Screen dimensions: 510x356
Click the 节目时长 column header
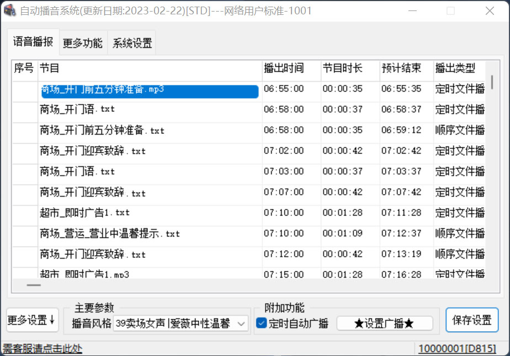coord(350,68)
